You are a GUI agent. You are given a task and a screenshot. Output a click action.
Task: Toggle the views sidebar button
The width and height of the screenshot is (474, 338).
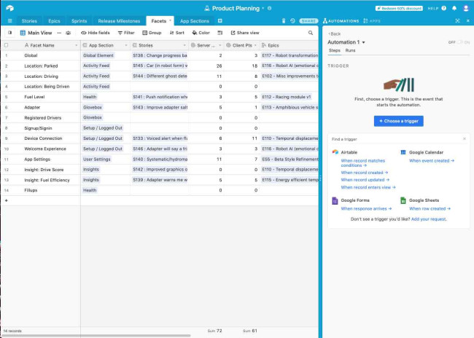pyautogui.click(x=9, y=33)
